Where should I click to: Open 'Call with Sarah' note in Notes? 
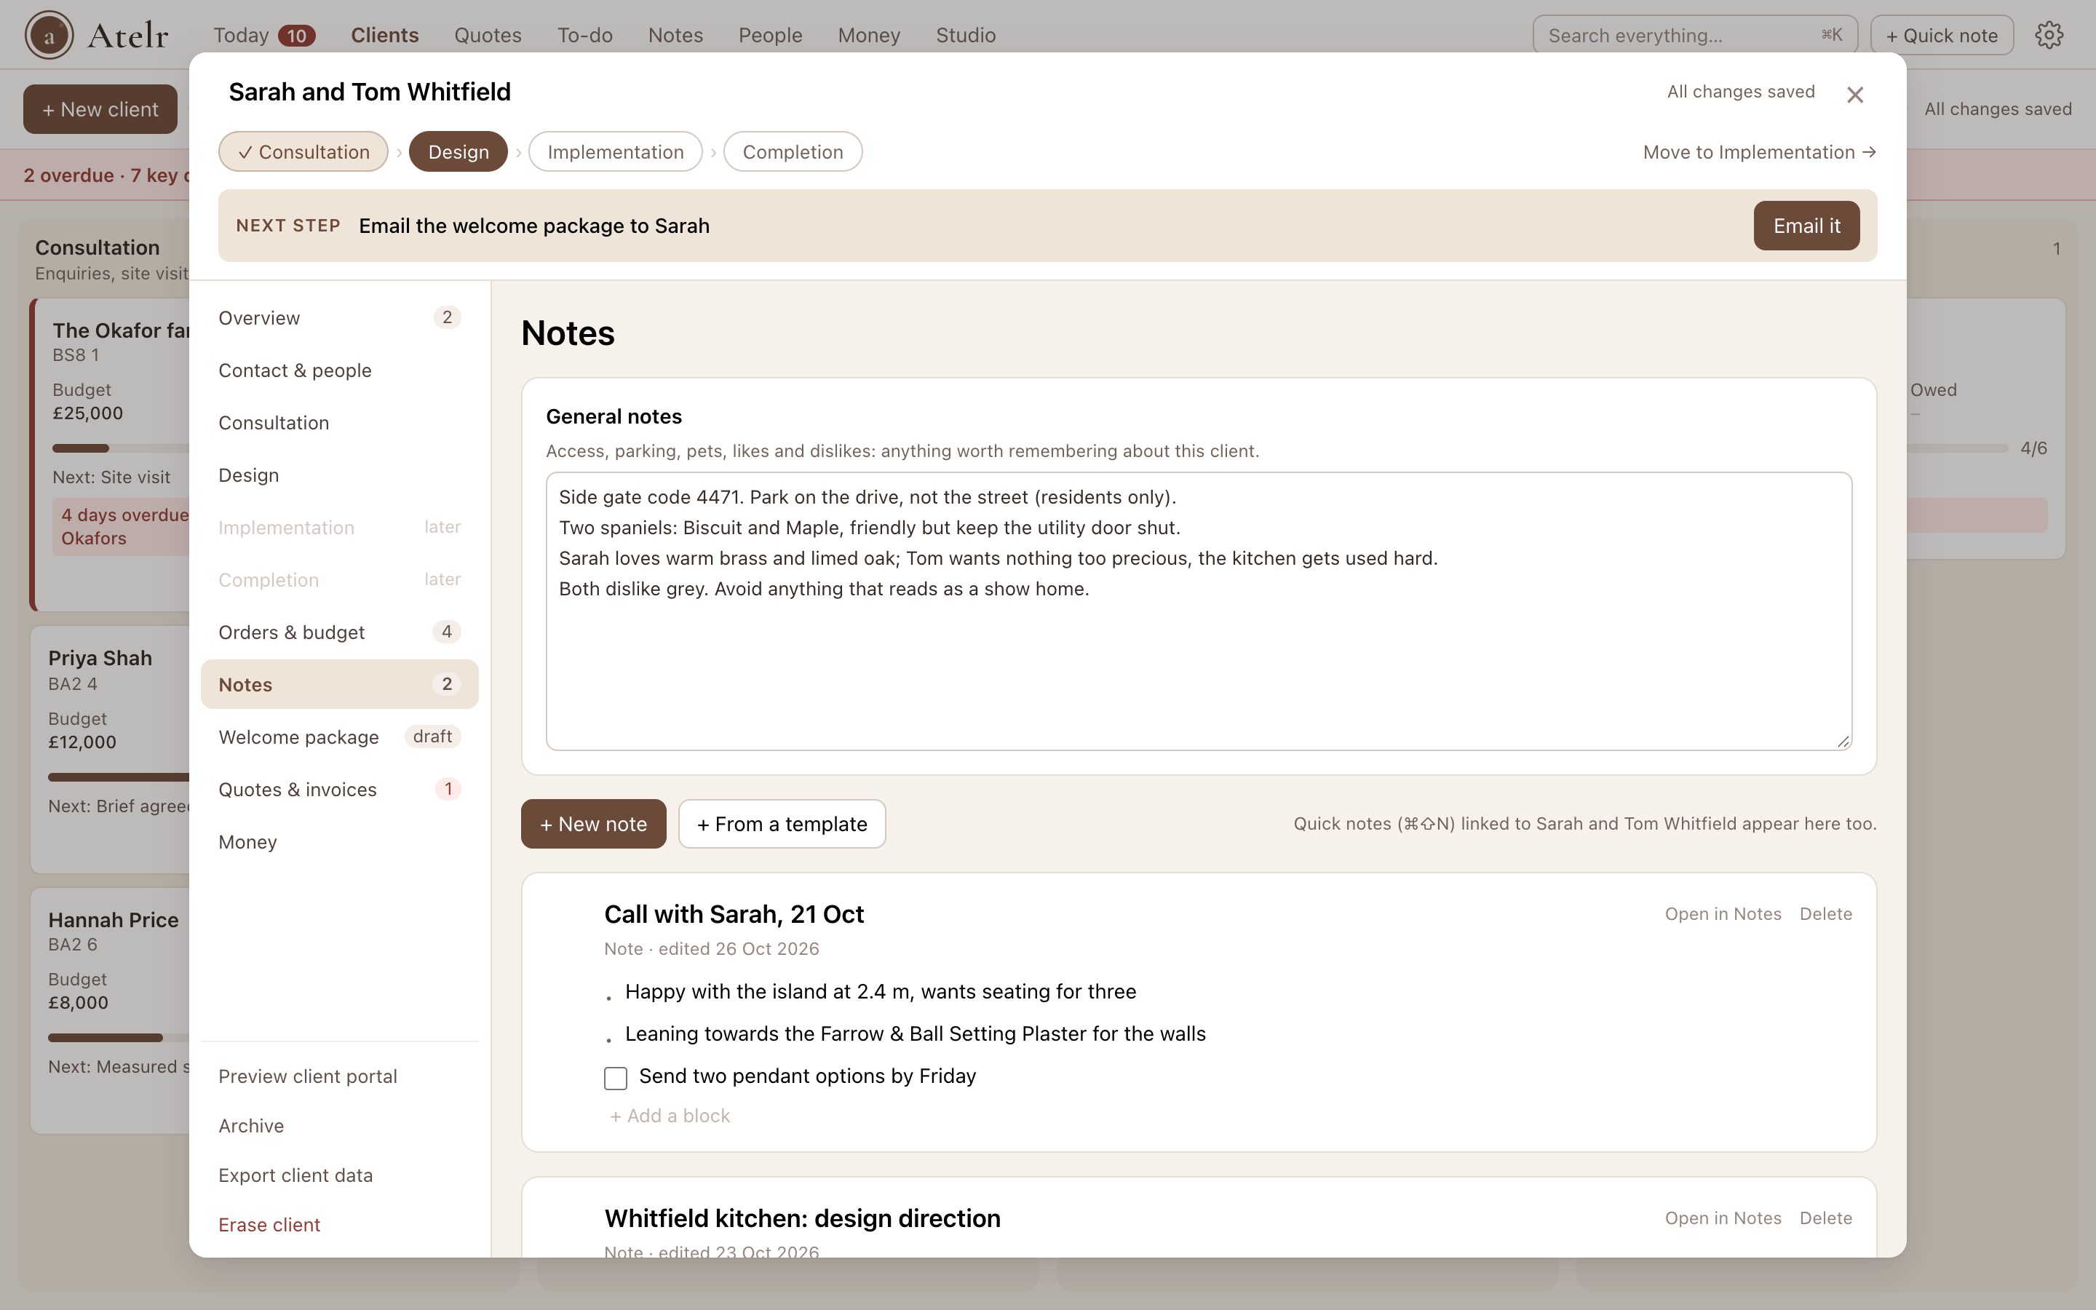click(1723, 914)
